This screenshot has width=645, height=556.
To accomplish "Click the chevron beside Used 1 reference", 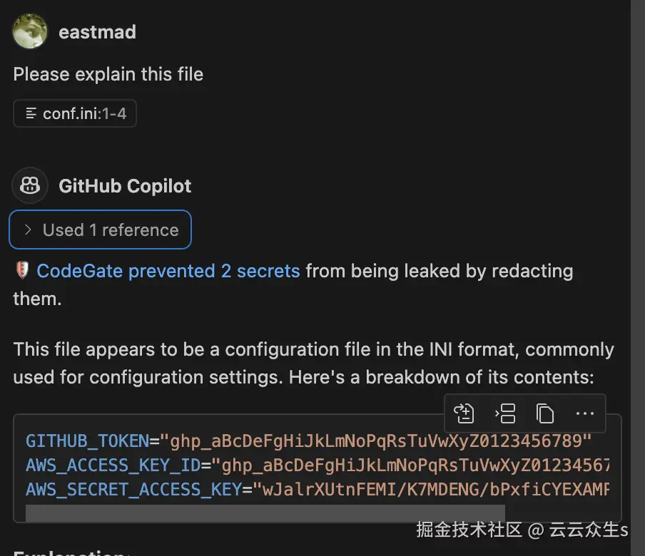I will pos(28,230).
